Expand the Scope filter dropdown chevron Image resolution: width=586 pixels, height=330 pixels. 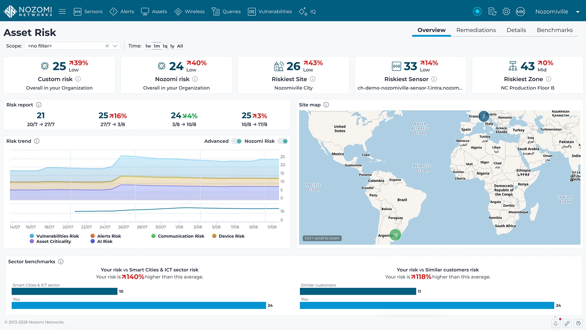point(115,46)
